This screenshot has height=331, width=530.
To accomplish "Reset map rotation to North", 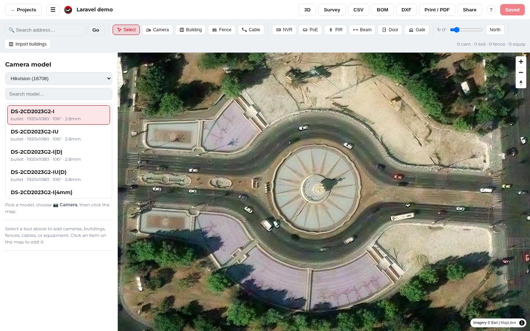I will [x=495, y=30].
